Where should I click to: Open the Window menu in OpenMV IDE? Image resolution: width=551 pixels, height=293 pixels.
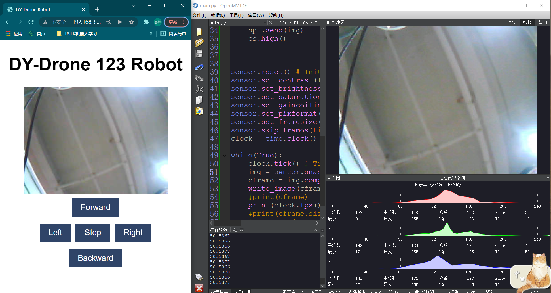[x=256, y=15]
